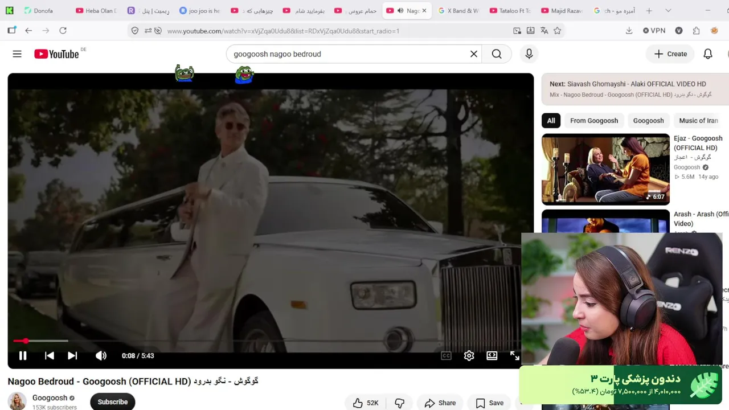Toggle closed captions on the player
The height and width of the screenshot is (410, 729).
click(x=446, y=355)
